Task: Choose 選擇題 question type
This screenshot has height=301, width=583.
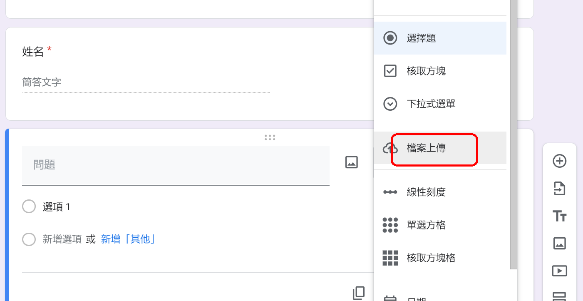Action: pyautogui.click(x=421, y=38)
